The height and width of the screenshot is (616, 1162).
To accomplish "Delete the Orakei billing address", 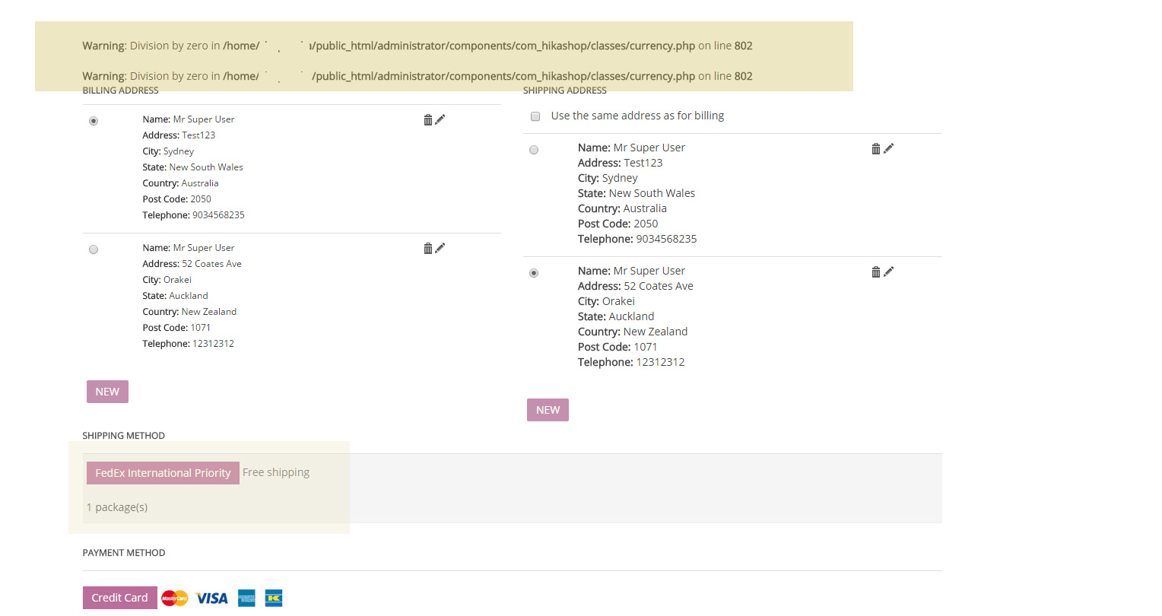I will (x=428, y=249).
